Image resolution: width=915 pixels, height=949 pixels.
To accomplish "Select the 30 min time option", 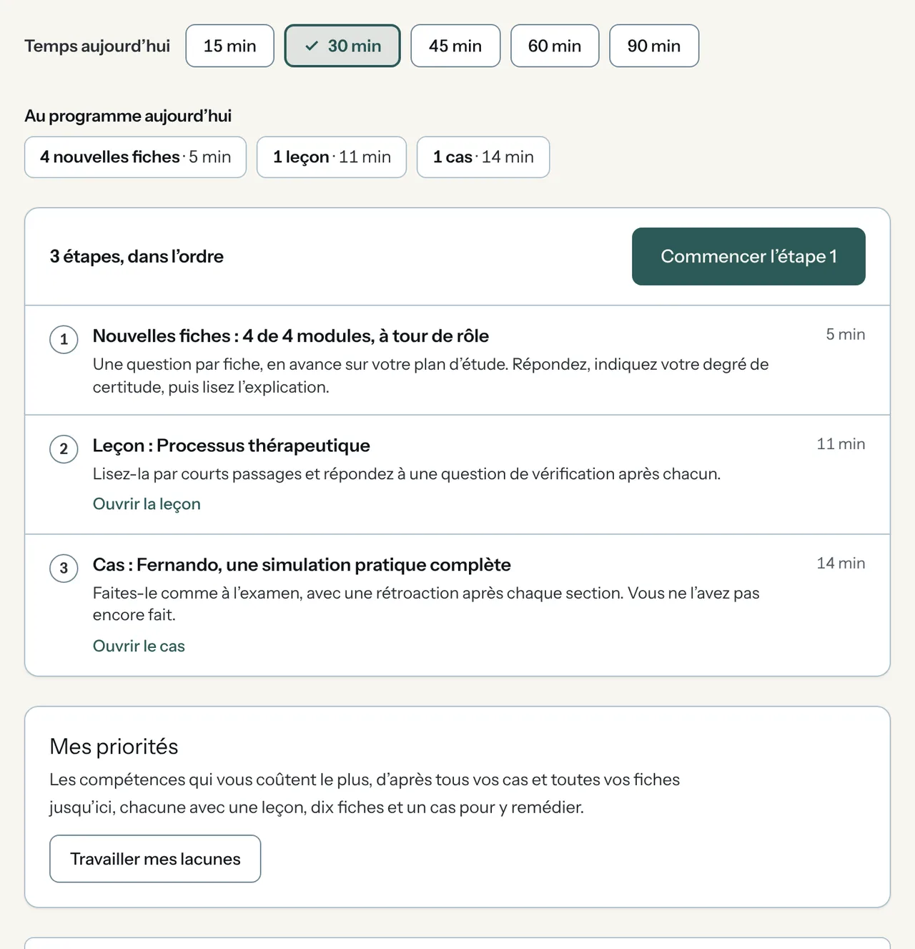I will pyautogui.click(x=342, y=46).
